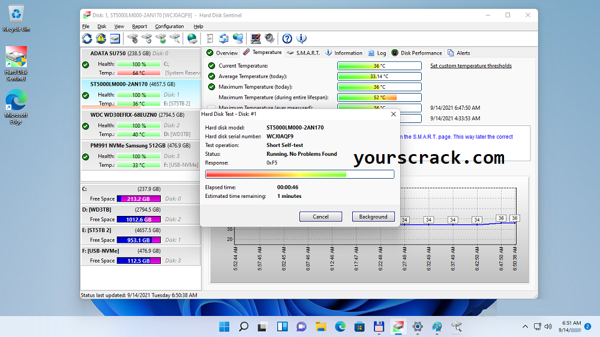Open the report document toolbar icon
This screenshot has height=337, width=600.
click(209, 38)
